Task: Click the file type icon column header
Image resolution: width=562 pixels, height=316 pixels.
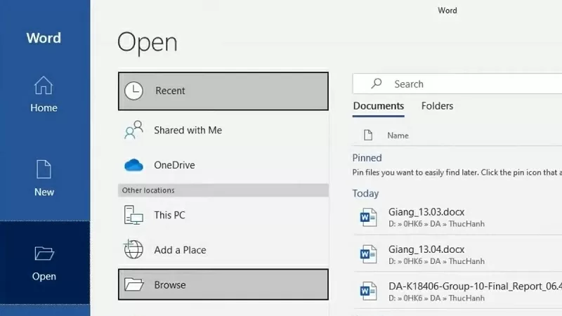Action: tap(367, 136)
